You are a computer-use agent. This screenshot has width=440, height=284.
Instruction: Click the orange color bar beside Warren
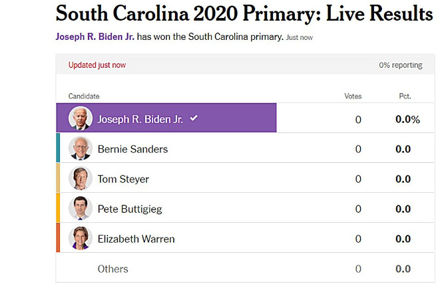tap(58, 238)
